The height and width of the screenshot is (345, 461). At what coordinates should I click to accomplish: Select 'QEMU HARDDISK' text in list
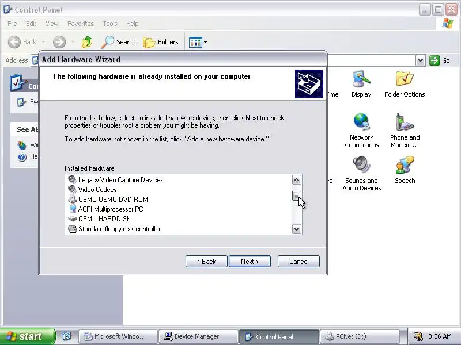click(x=104, y=219)
